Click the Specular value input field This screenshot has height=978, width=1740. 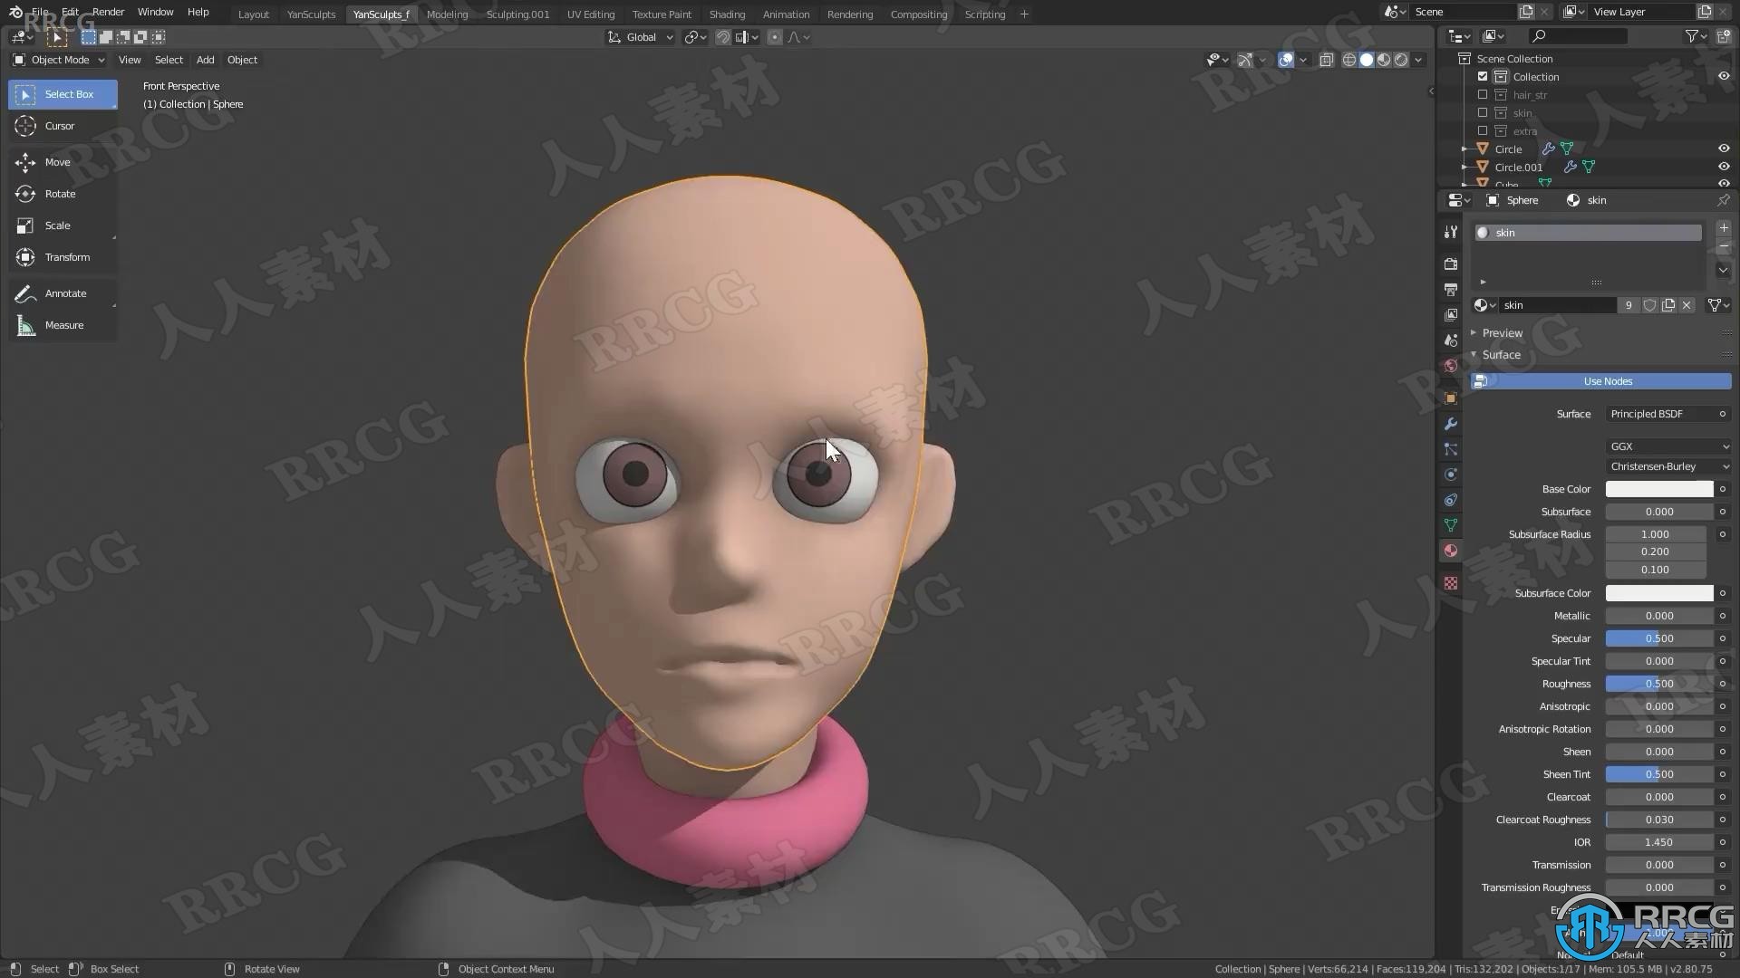pos(1658,638)
